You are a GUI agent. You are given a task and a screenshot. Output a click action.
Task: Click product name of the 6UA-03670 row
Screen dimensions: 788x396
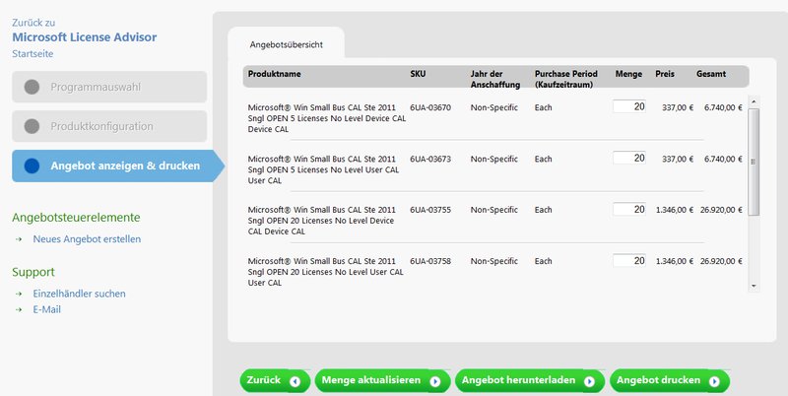[327, 118]
